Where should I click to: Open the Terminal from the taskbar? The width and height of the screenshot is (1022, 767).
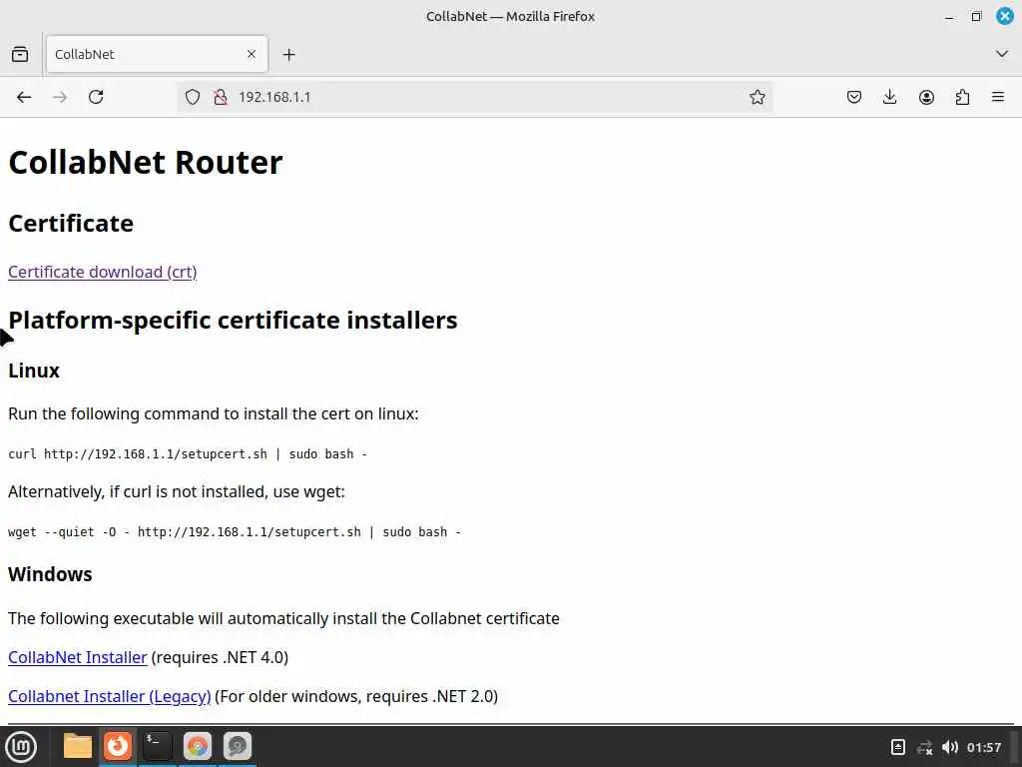pos(157,746)
